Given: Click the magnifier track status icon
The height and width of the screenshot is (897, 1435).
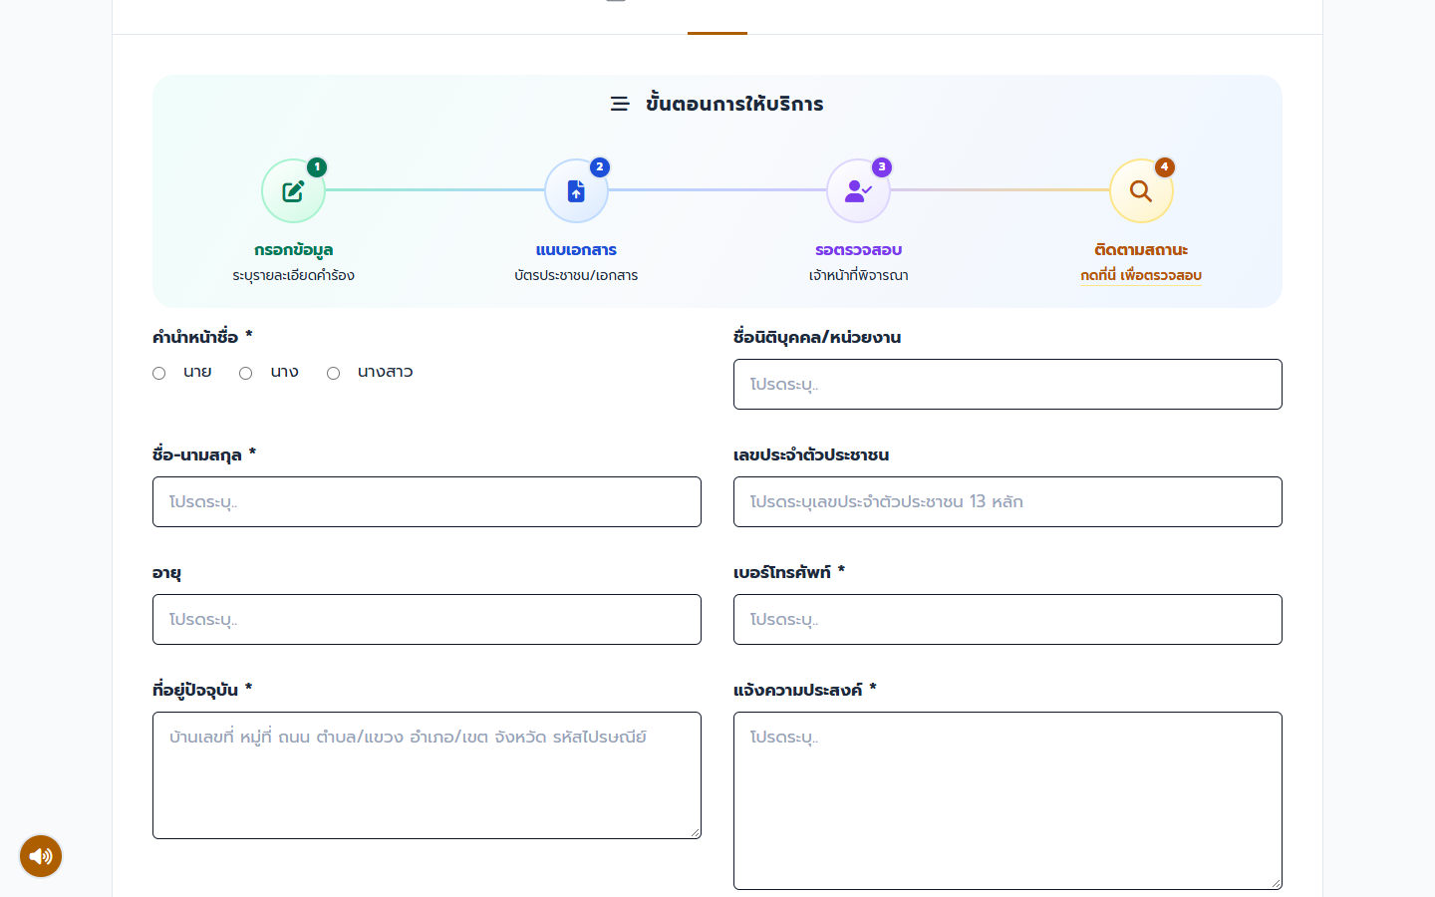Looking at the screenshot, I should (1141, 191).
